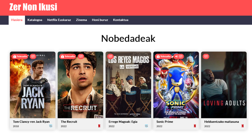Open the Sonic Prime poster thumbnail

click(176, 85)
